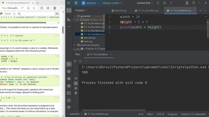The width and height of the screenshot is (209, 117).
Task: Open main.py in project tree
Action: click(87, 41)
